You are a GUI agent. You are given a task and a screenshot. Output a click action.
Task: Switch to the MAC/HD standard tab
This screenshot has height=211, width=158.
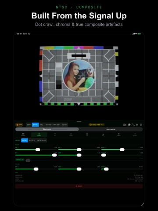click(x=57, y=125)
